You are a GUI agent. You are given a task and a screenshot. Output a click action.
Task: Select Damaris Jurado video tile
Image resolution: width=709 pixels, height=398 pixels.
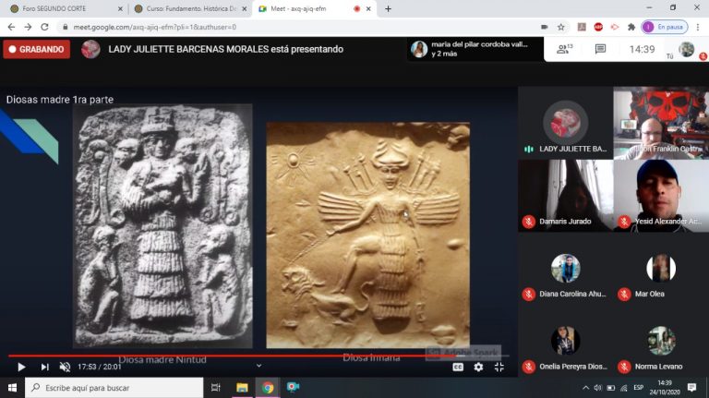pos(566,196)
